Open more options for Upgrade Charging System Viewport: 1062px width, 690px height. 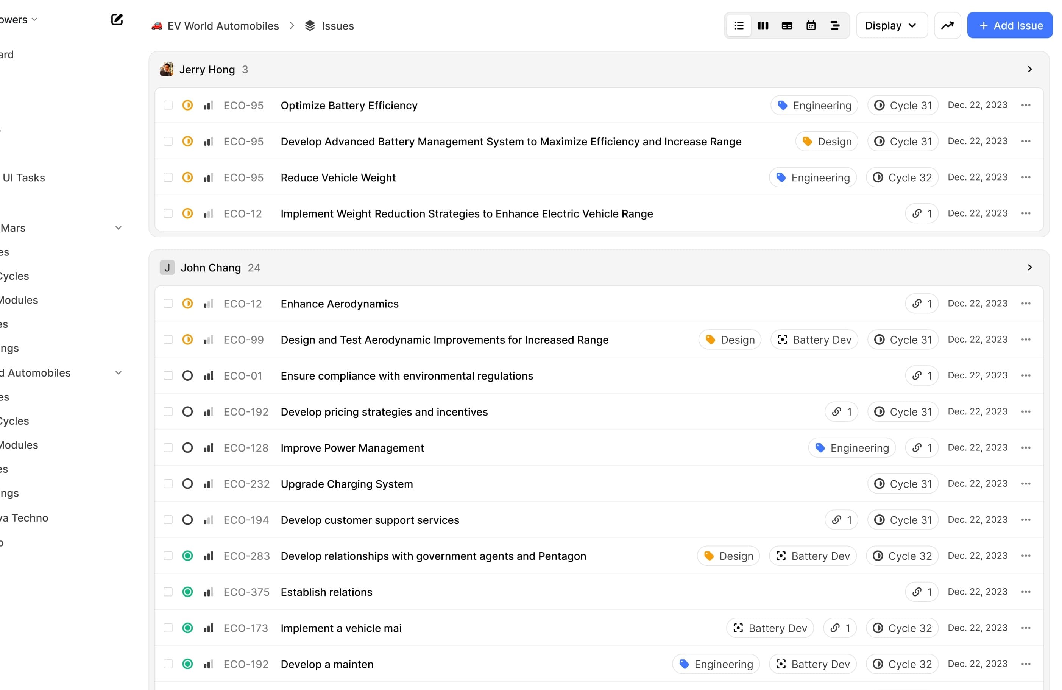point(1026,484)
